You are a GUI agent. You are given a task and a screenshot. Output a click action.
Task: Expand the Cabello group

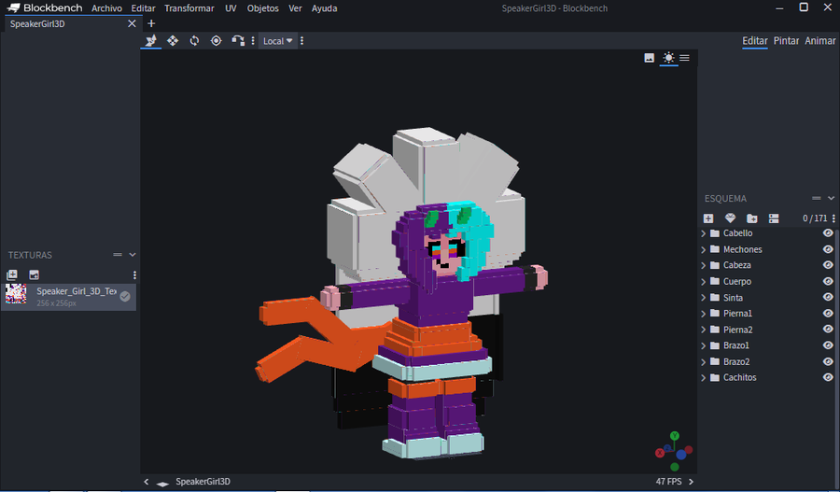704,233
